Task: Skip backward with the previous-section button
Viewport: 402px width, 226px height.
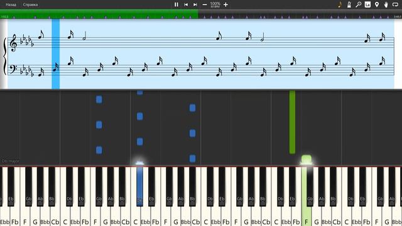Action: click(x=186, y=4)
